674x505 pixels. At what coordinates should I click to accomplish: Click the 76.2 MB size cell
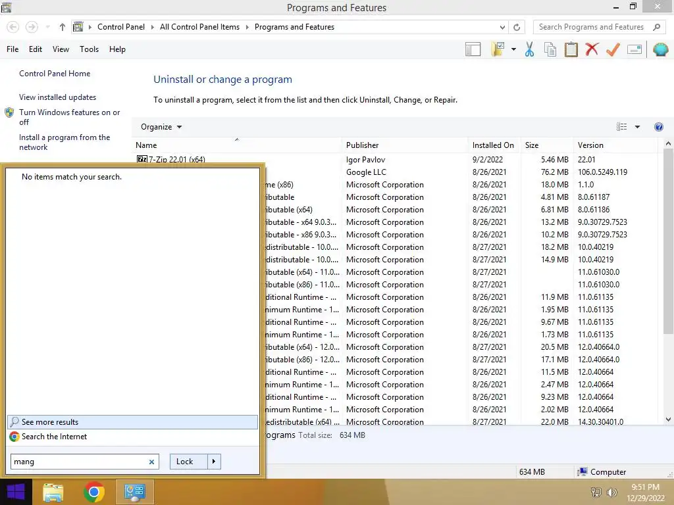(554, 172)
